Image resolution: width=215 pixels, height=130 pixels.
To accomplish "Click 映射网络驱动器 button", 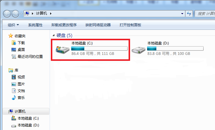I will point(98,25).
